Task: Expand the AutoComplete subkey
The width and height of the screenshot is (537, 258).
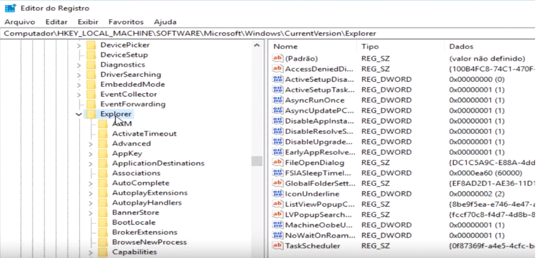Action: click(91, 184)
